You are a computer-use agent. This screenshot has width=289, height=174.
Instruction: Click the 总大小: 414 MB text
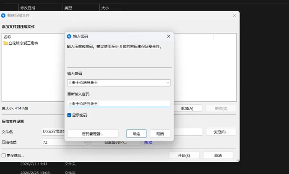(x=15, y=108)
